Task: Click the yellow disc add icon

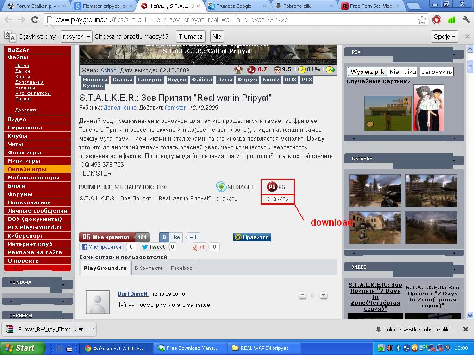Action: 330,70
